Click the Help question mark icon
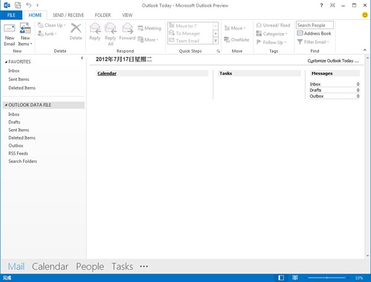371x282 pixels. coord(322,5)
